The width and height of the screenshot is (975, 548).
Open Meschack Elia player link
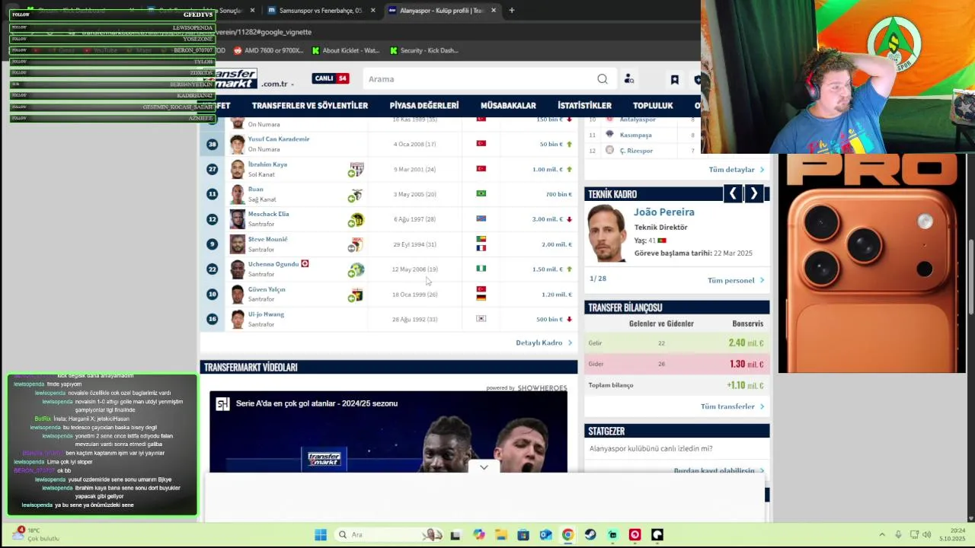coord(268,214)
